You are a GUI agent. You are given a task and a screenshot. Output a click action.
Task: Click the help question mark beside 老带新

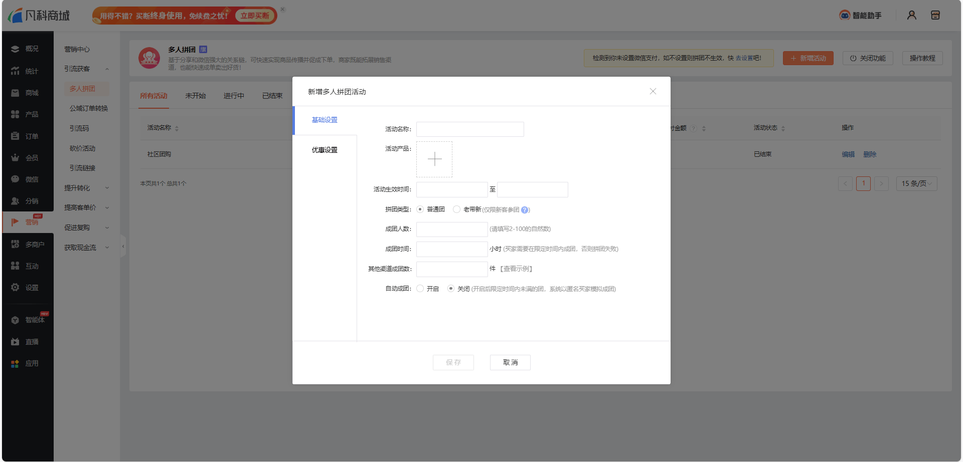[525, 210]
